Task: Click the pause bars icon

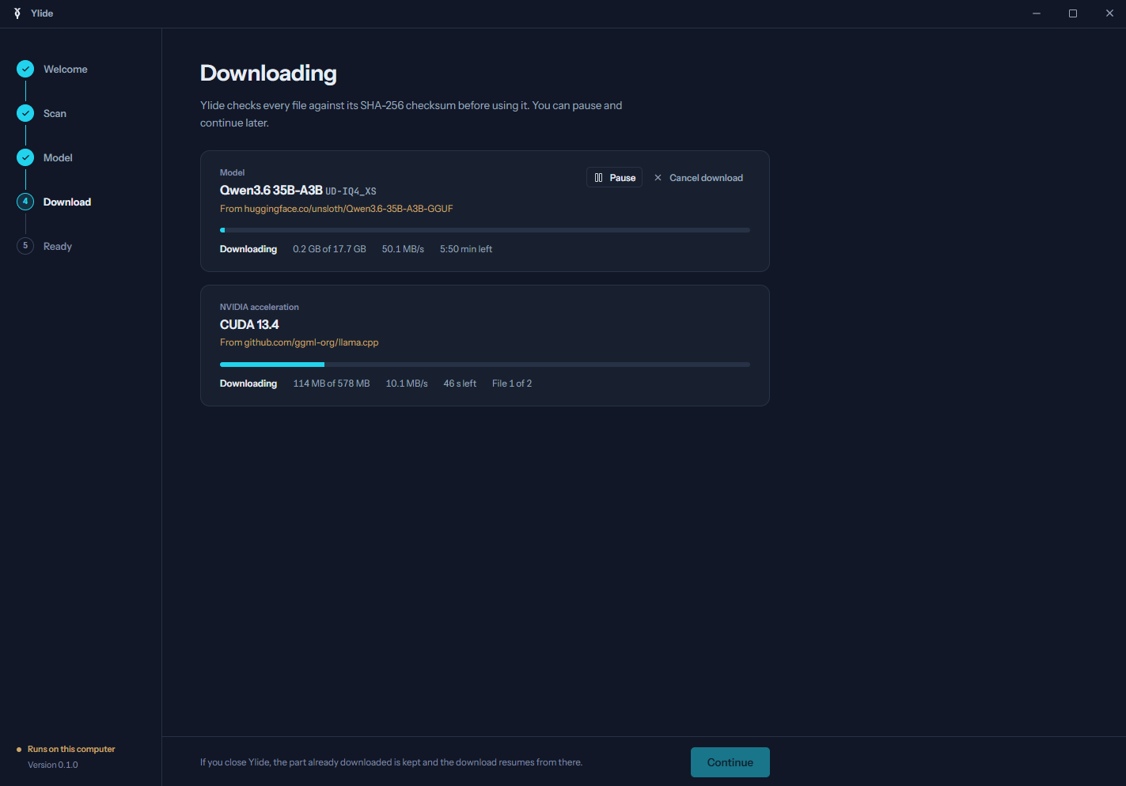Action: pos(599,178)
